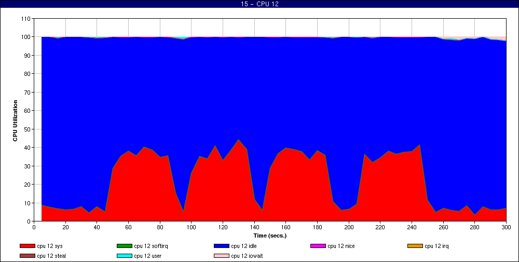Click the red cpu 12 sys legend swatch
This screenshot has height=262, width=519.
coord(27,246)
